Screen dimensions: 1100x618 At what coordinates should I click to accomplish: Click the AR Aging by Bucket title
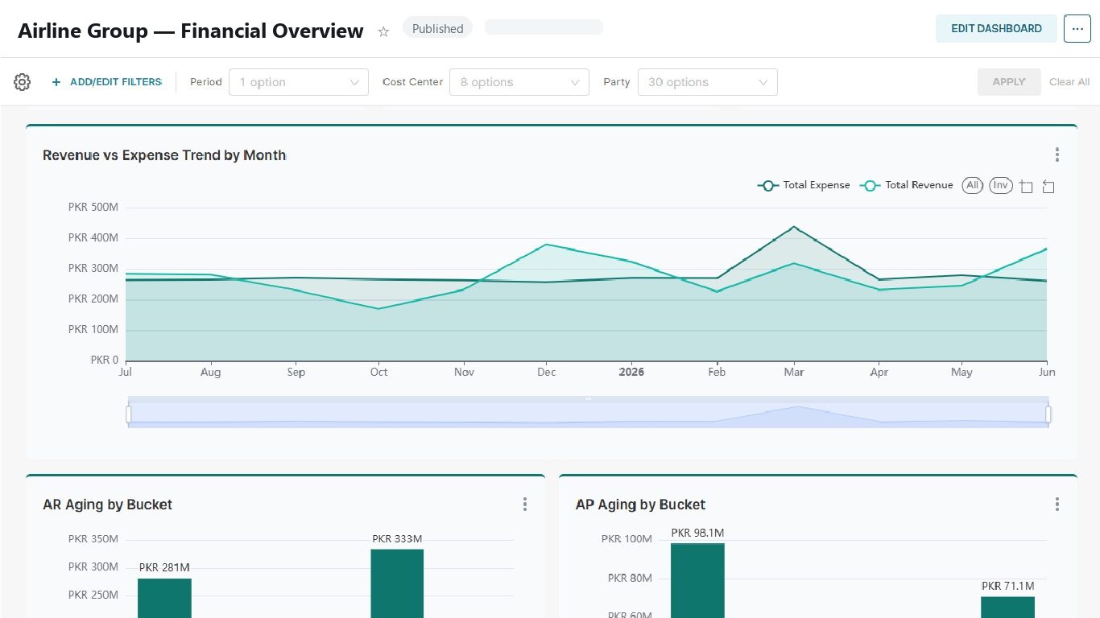[x=107, y=505]
